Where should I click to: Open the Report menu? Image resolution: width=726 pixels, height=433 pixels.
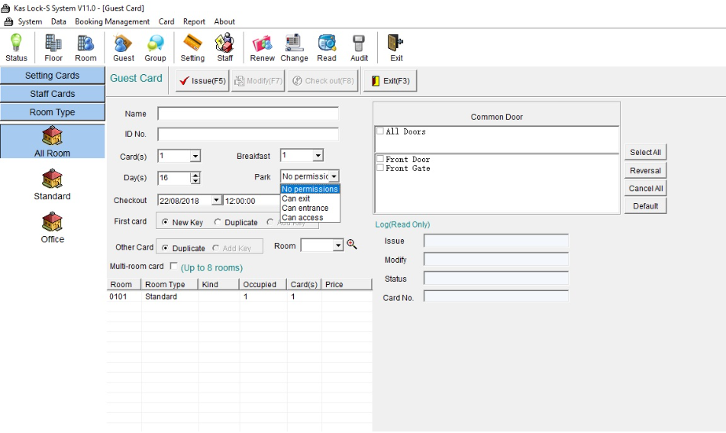(194, 21)
